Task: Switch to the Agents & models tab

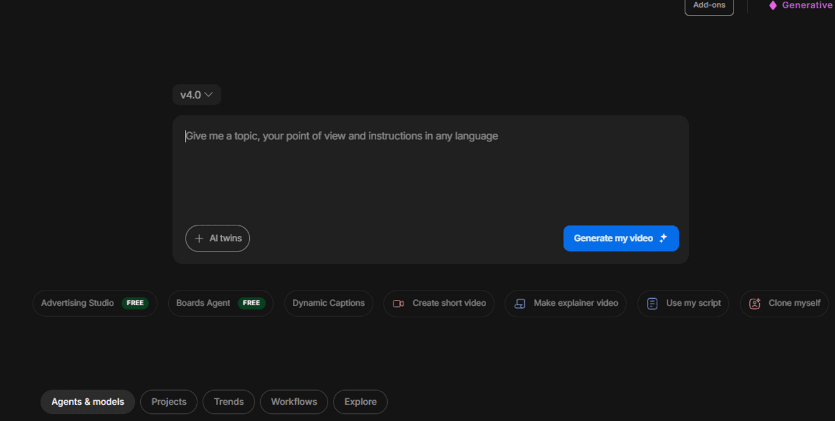Action: click(x=88, y=402)
